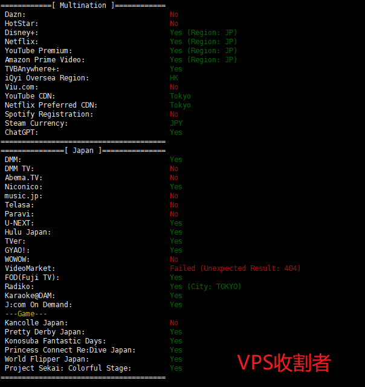Click the Japan section header
This screenshot has height=387, width=365.
pyautogui.click(x=83, y=151)
